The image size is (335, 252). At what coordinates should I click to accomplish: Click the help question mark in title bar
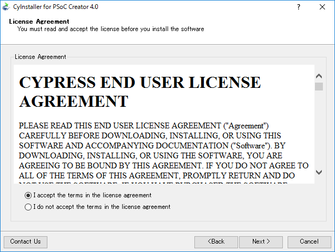pyautogui.click(x=299, y=7)
